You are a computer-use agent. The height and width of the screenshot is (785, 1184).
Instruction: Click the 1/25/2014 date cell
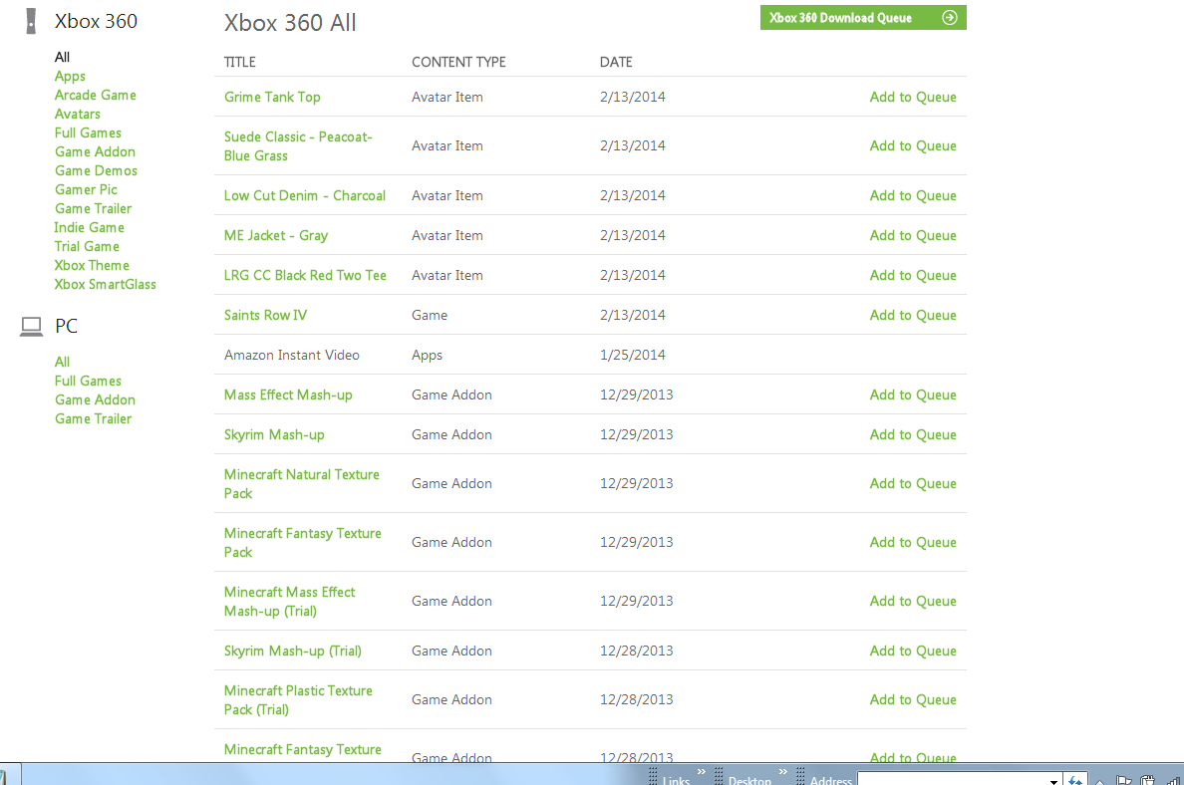pyautogui.click(x=633, y=356)
